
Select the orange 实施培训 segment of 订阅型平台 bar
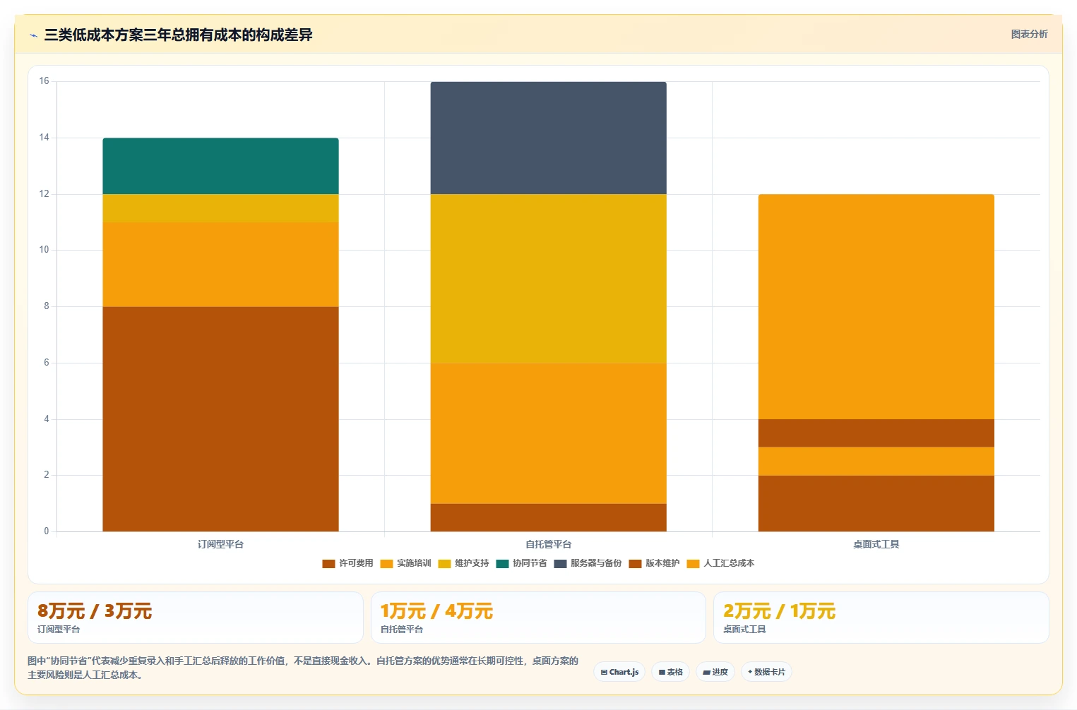220,265
